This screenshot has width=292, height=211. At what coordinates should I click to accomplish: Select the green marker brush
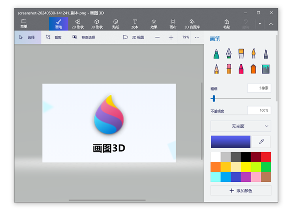tap(216, 54)
